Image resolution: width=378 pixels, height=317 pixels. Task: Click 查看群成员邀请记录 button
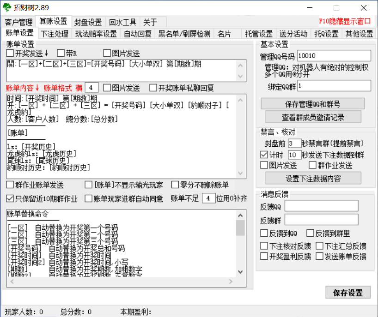(x=313, y=117)
